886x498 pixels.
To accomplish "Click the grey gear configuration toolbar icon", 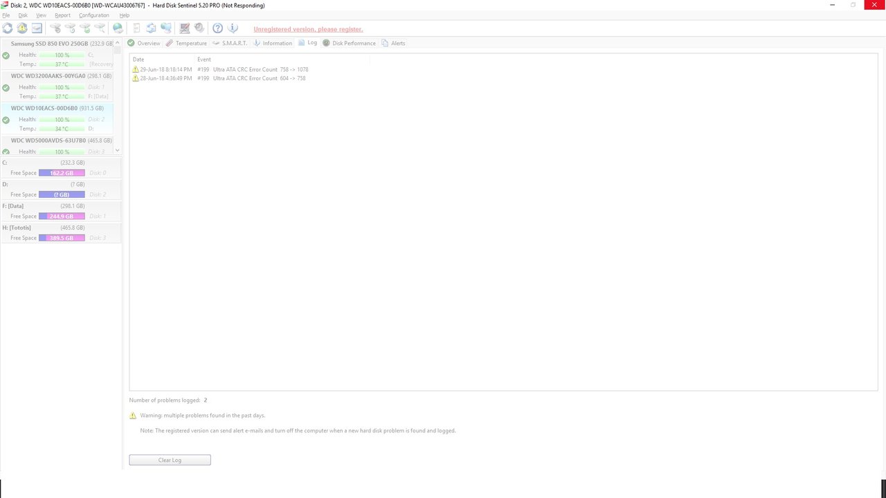I will (199, 28).
